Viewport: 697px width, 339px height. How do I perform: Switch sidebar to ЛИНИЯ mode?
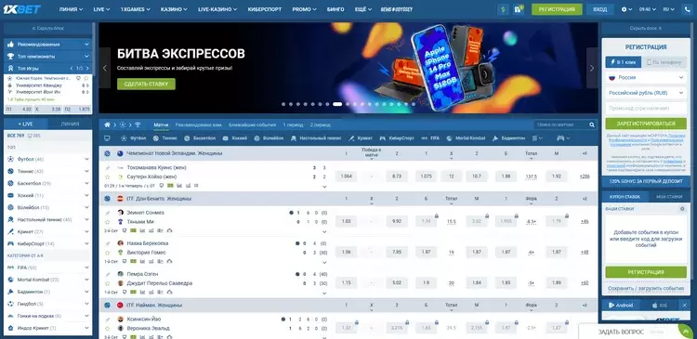pos(71,124)
